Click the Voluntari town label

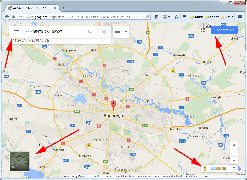pyautogui.click(x=152, y=75)
